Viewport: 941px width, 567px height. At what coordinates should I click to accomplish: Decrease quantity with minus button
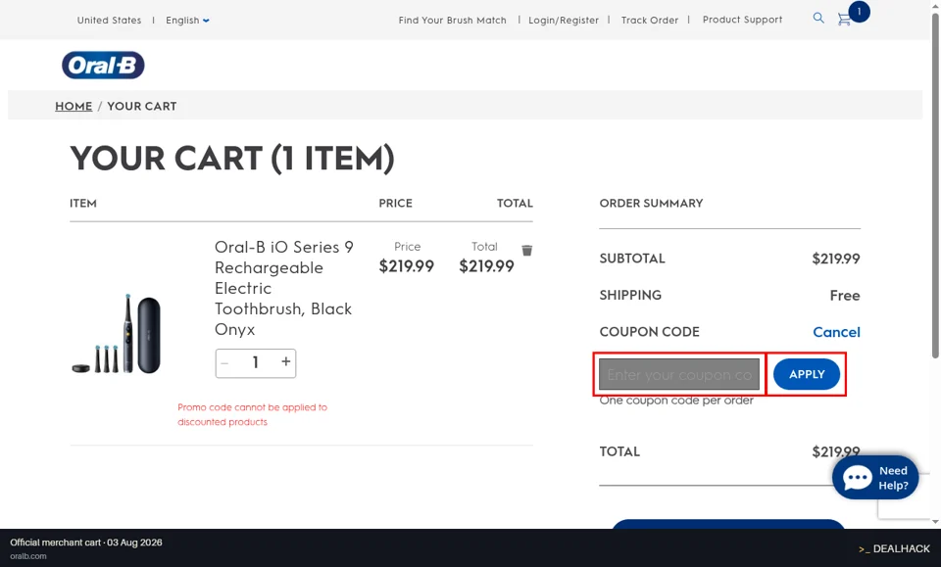click(x=225, y=363)
